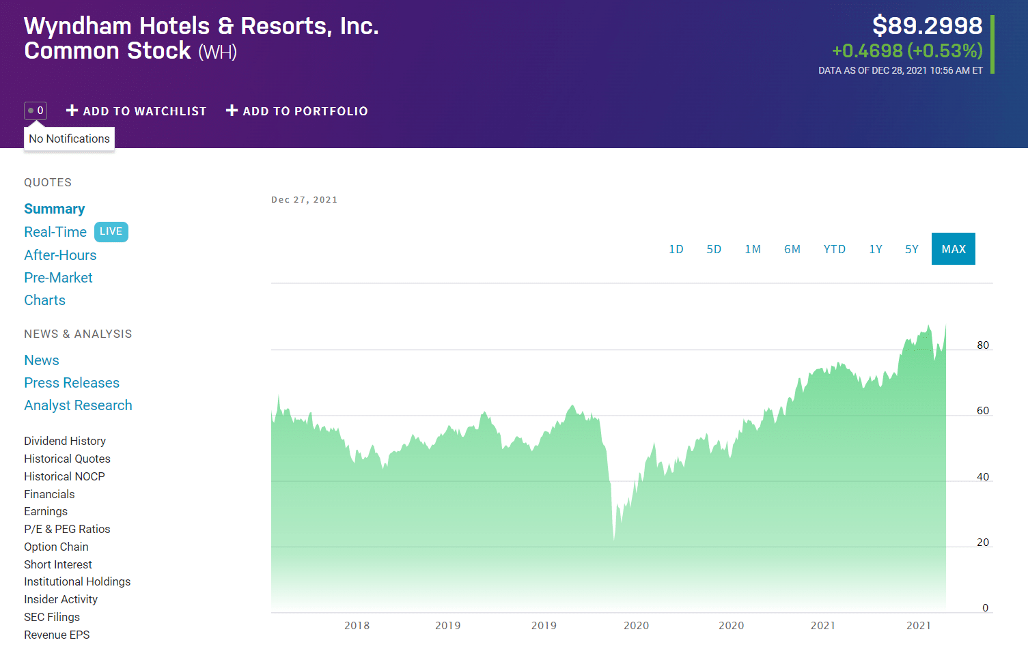Click the LIVE badge next to Real-Time
The image size is (1028, 664).
(111, 231)
